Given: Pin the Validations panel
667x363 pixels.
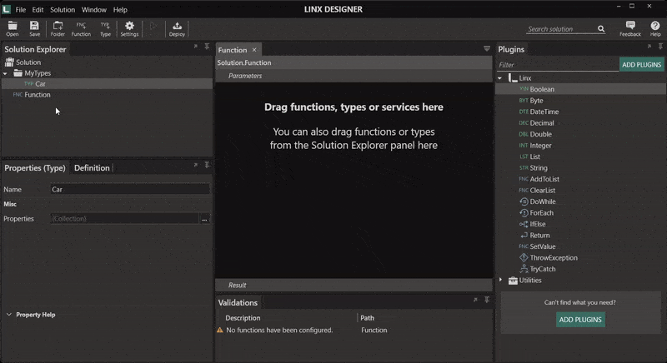Looking at the screenshot, I should [x=487, y=300].
